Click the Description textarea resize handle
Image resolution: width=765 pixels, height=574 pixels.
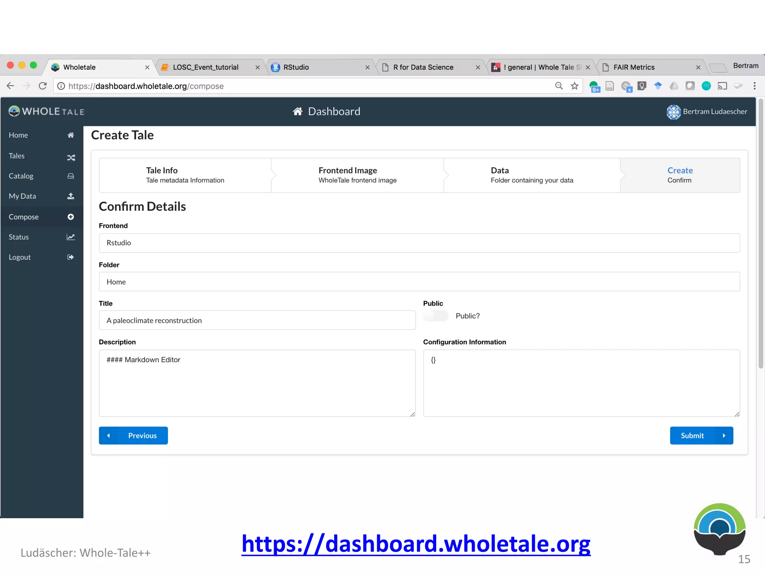412,414
